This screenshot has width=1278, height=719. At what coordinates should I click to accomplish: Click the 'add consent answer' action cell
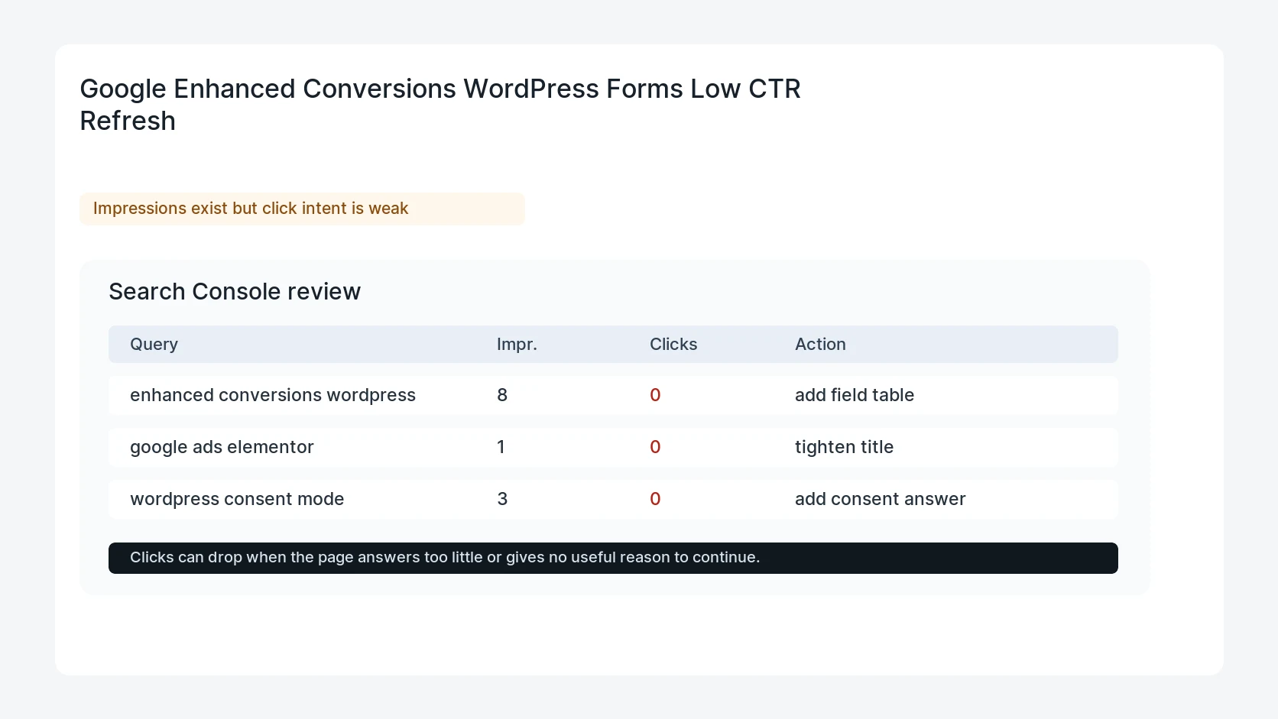880,499
